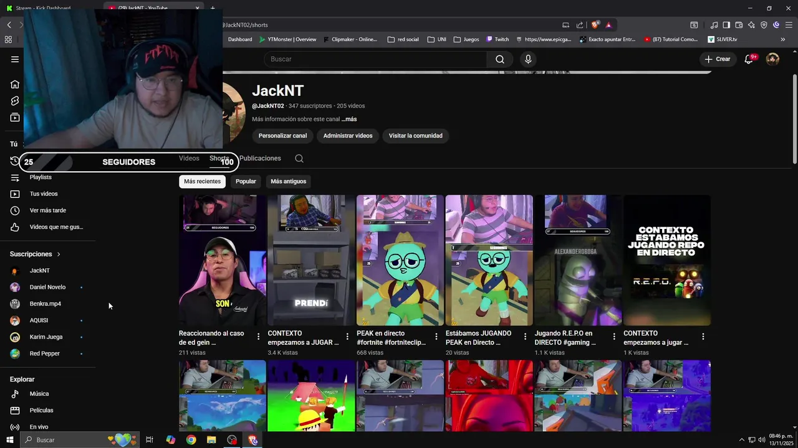Open the R.E.P.O. CONTEXTO short thumbnail
This screenshot has width=798, height=448.
(x=667, y=260)
